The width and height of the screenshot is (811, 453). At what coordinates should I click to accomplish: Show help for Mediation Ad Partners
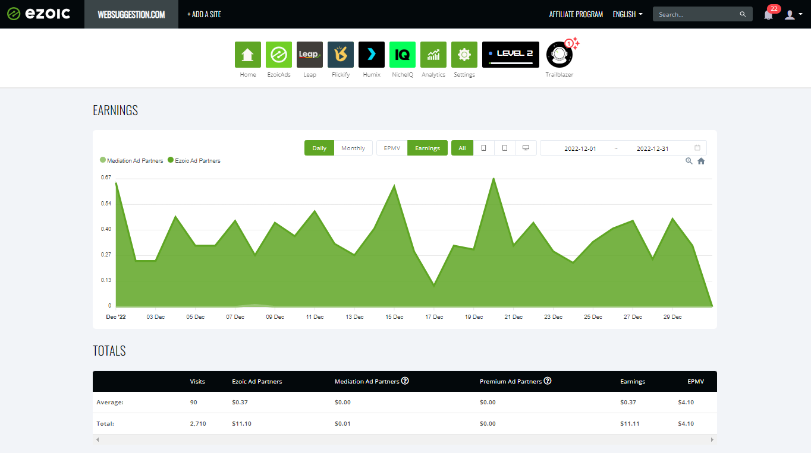point(405,381)
